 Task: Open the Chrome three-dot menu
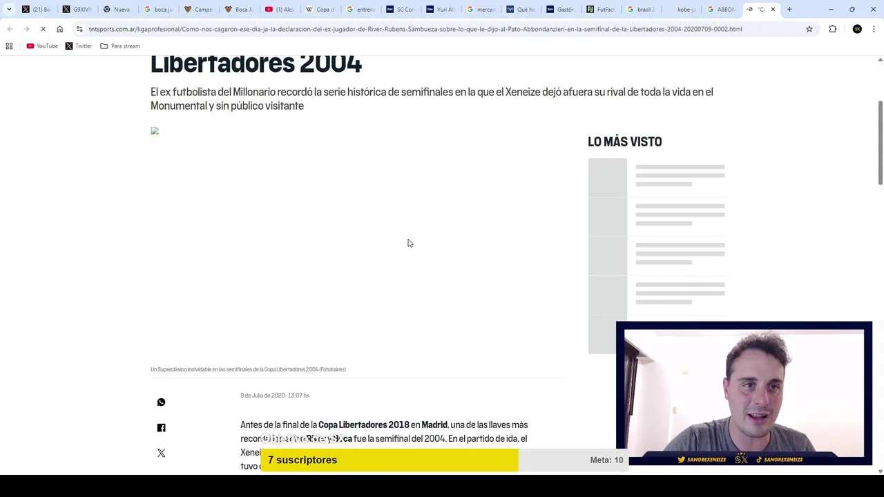(874, 29)
